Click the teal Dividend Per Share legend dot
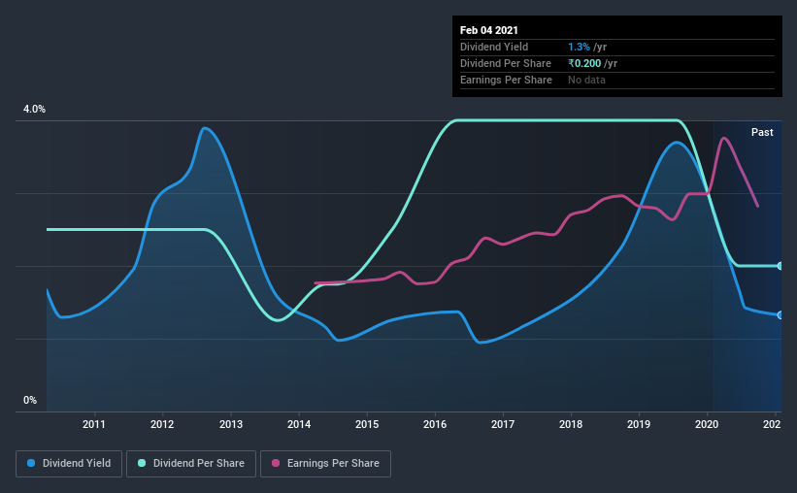Viewport: 797px width, 493px height. (x=142, y=463)
